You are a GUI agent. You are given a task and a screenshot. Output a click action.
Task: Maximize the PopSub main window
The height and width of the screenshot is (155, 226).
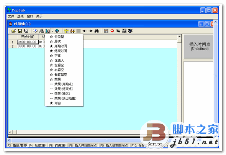[x=209, y=10]
